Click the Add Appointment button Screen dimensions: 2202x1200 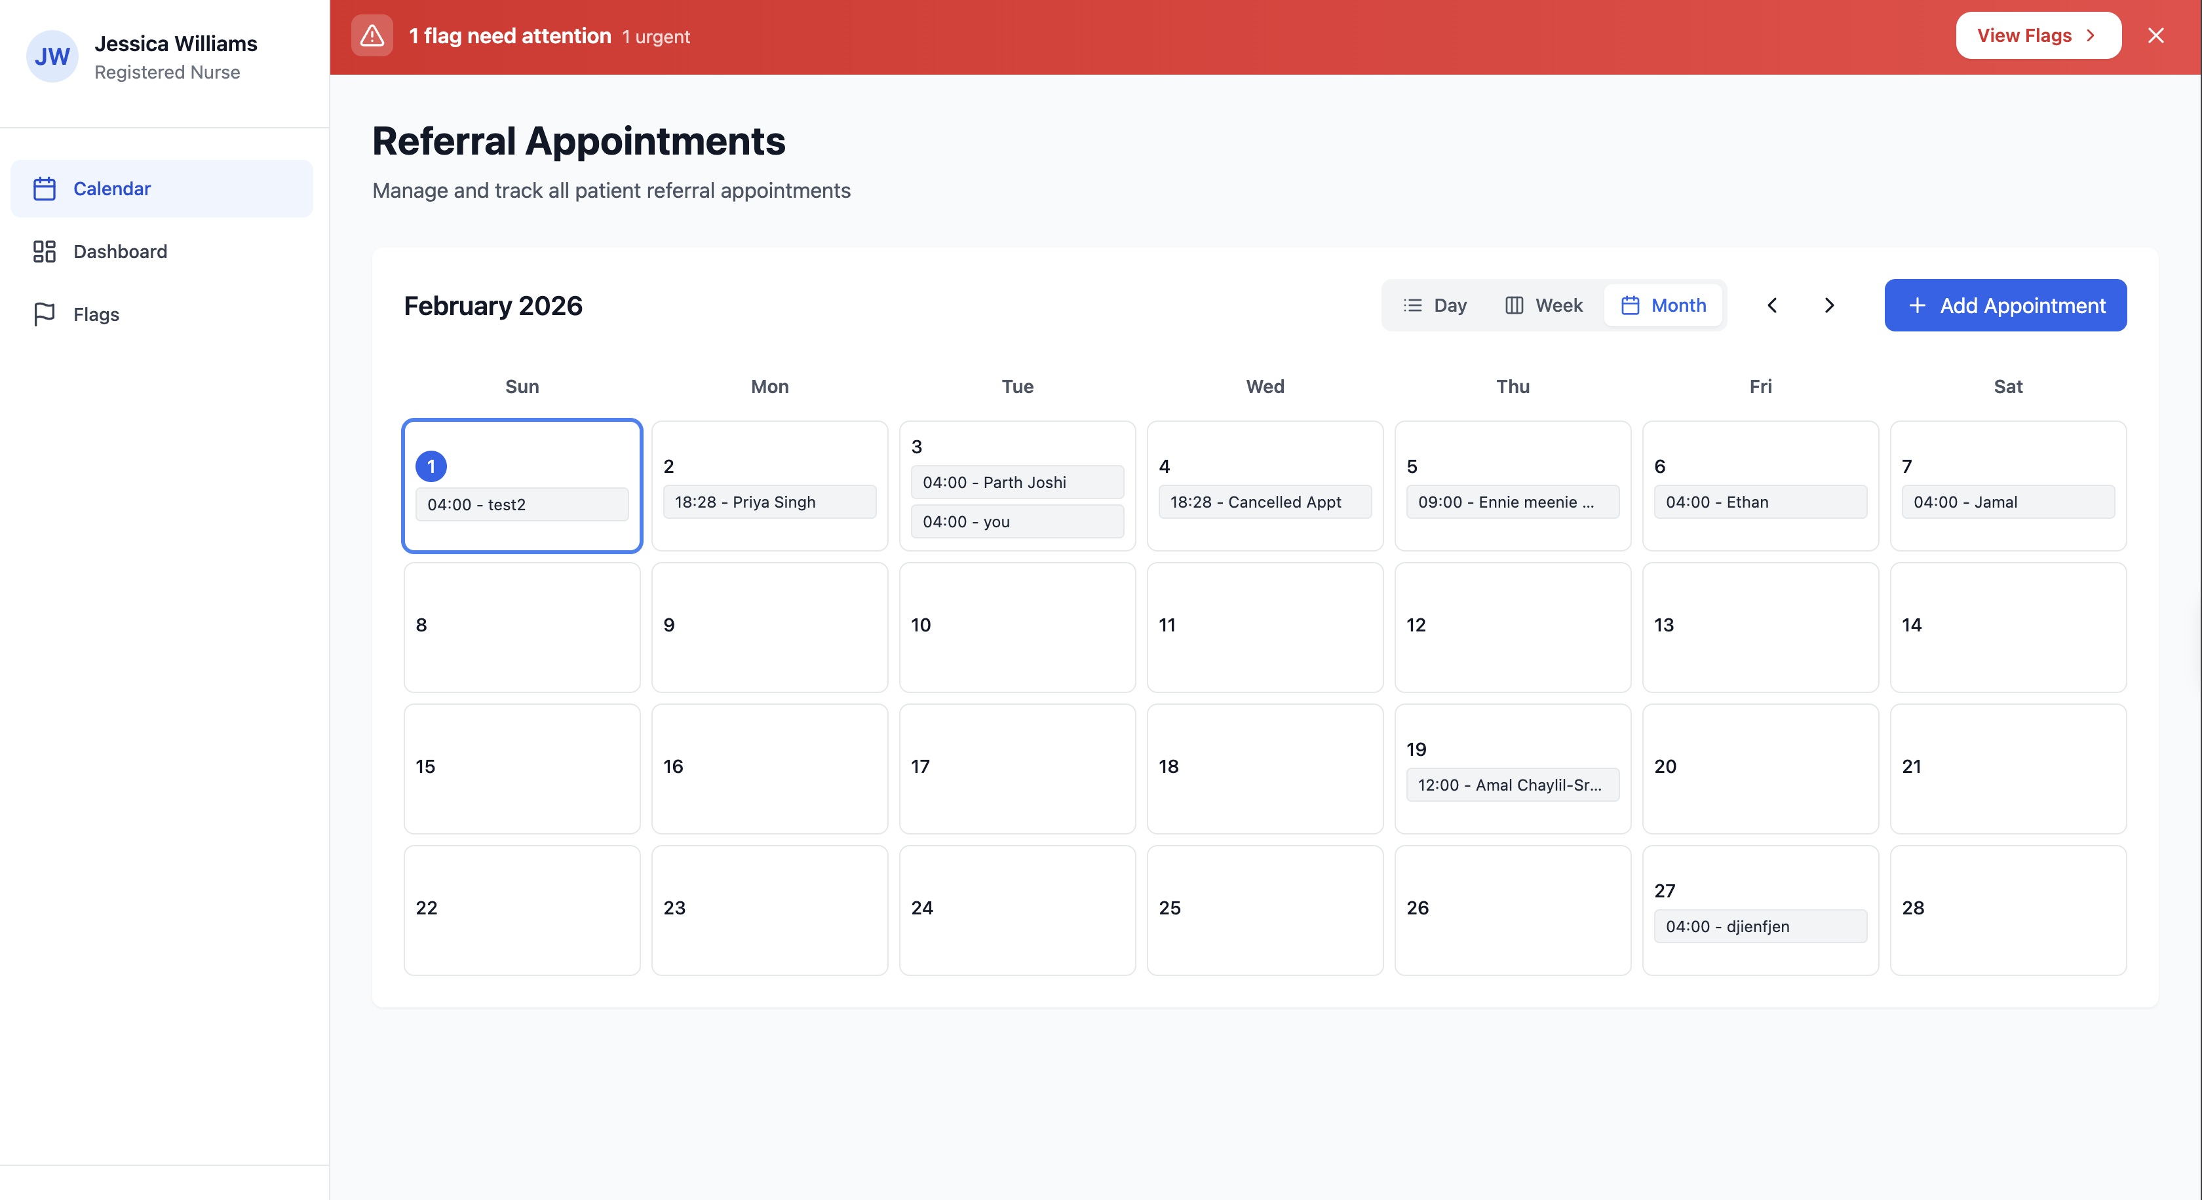[2005, 306]
